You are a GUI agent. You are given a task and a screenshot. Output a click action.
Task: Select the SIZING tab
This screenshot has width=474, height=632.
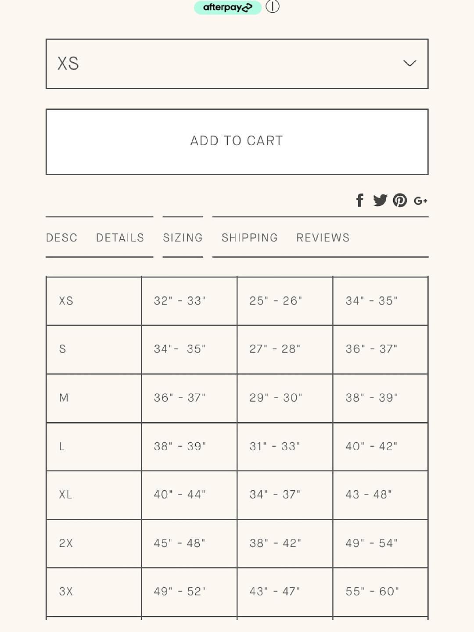pos(183,237)
